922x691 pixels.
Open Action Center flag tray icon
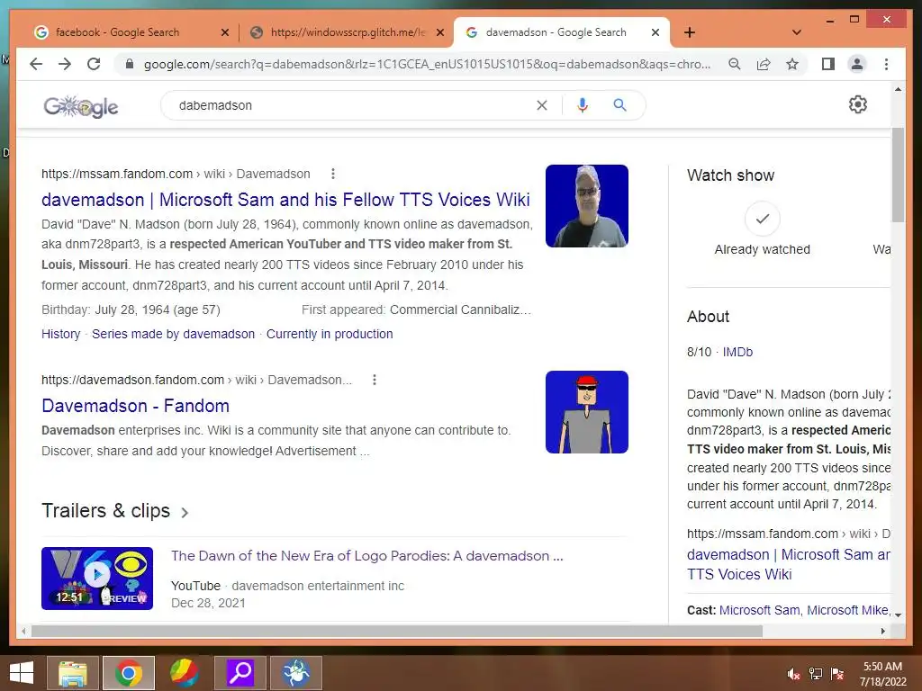[x=837, y=673]
